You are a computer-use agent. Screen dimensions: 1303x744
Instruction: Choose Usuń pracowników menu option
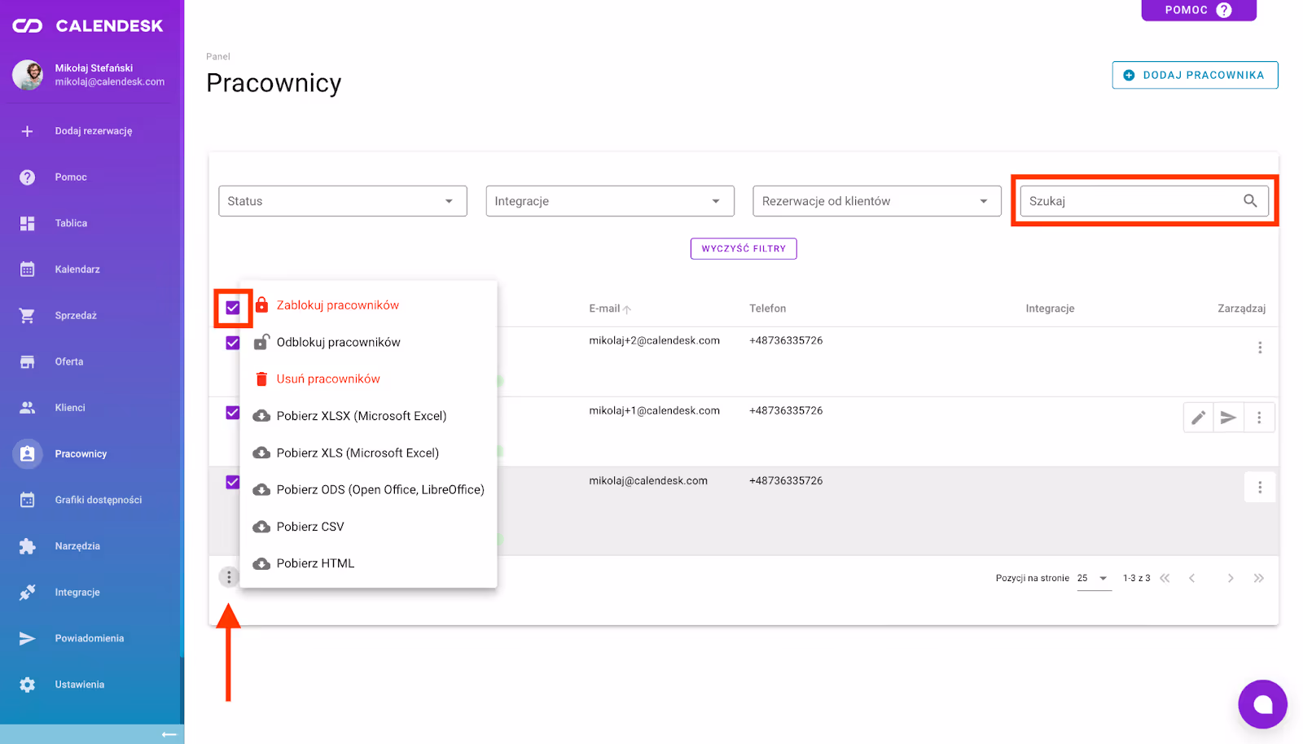pyautogui.click(x=328, y=379)
